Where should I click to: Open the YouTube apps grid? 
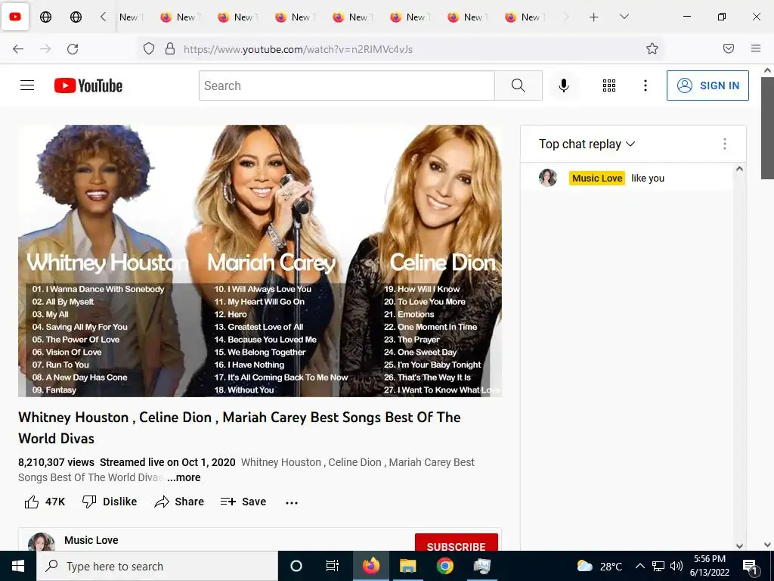[609, 85]
